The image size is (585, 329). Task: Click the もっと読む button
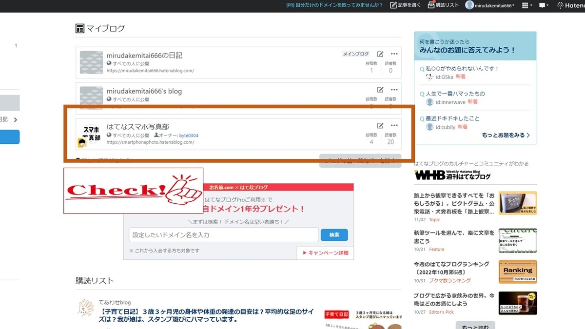(475, 325)
